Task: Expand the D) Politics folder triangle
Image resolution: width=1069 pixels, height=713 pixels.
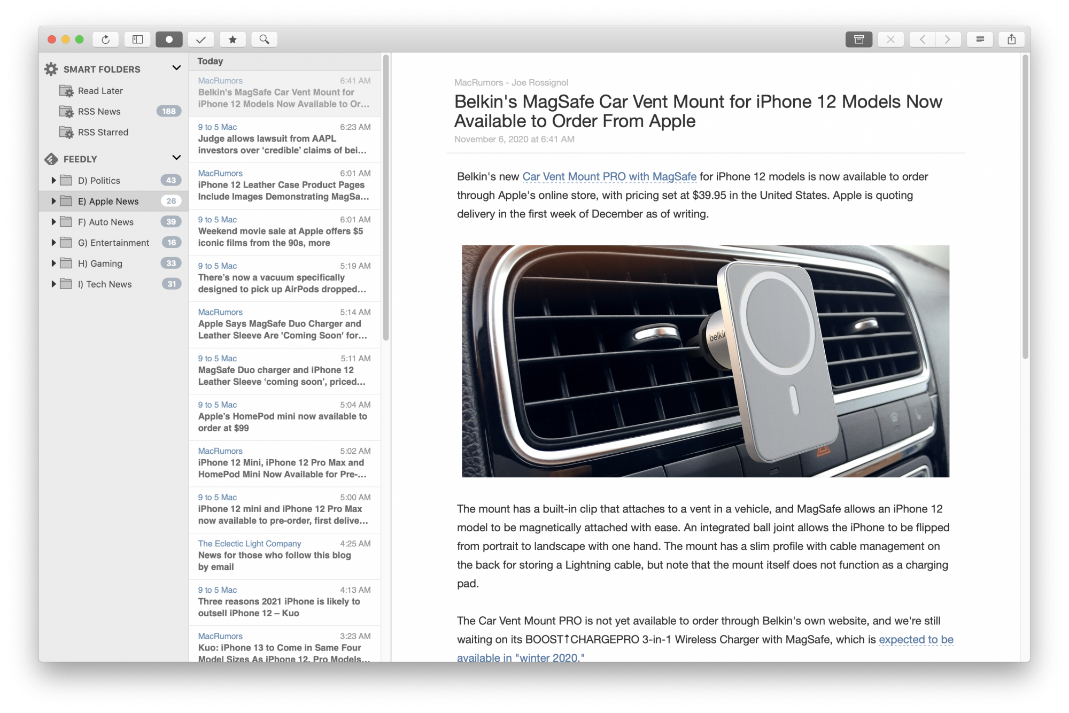Action: [53, 181]
